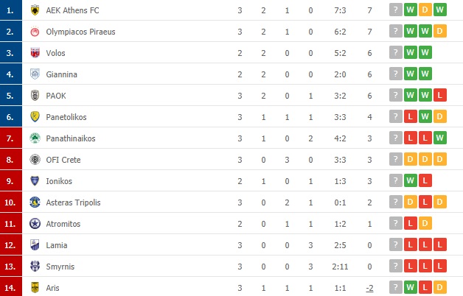Click the AEK Athens FC club crest
Screen dimensions: 463x296
click(x=34, y=10)
